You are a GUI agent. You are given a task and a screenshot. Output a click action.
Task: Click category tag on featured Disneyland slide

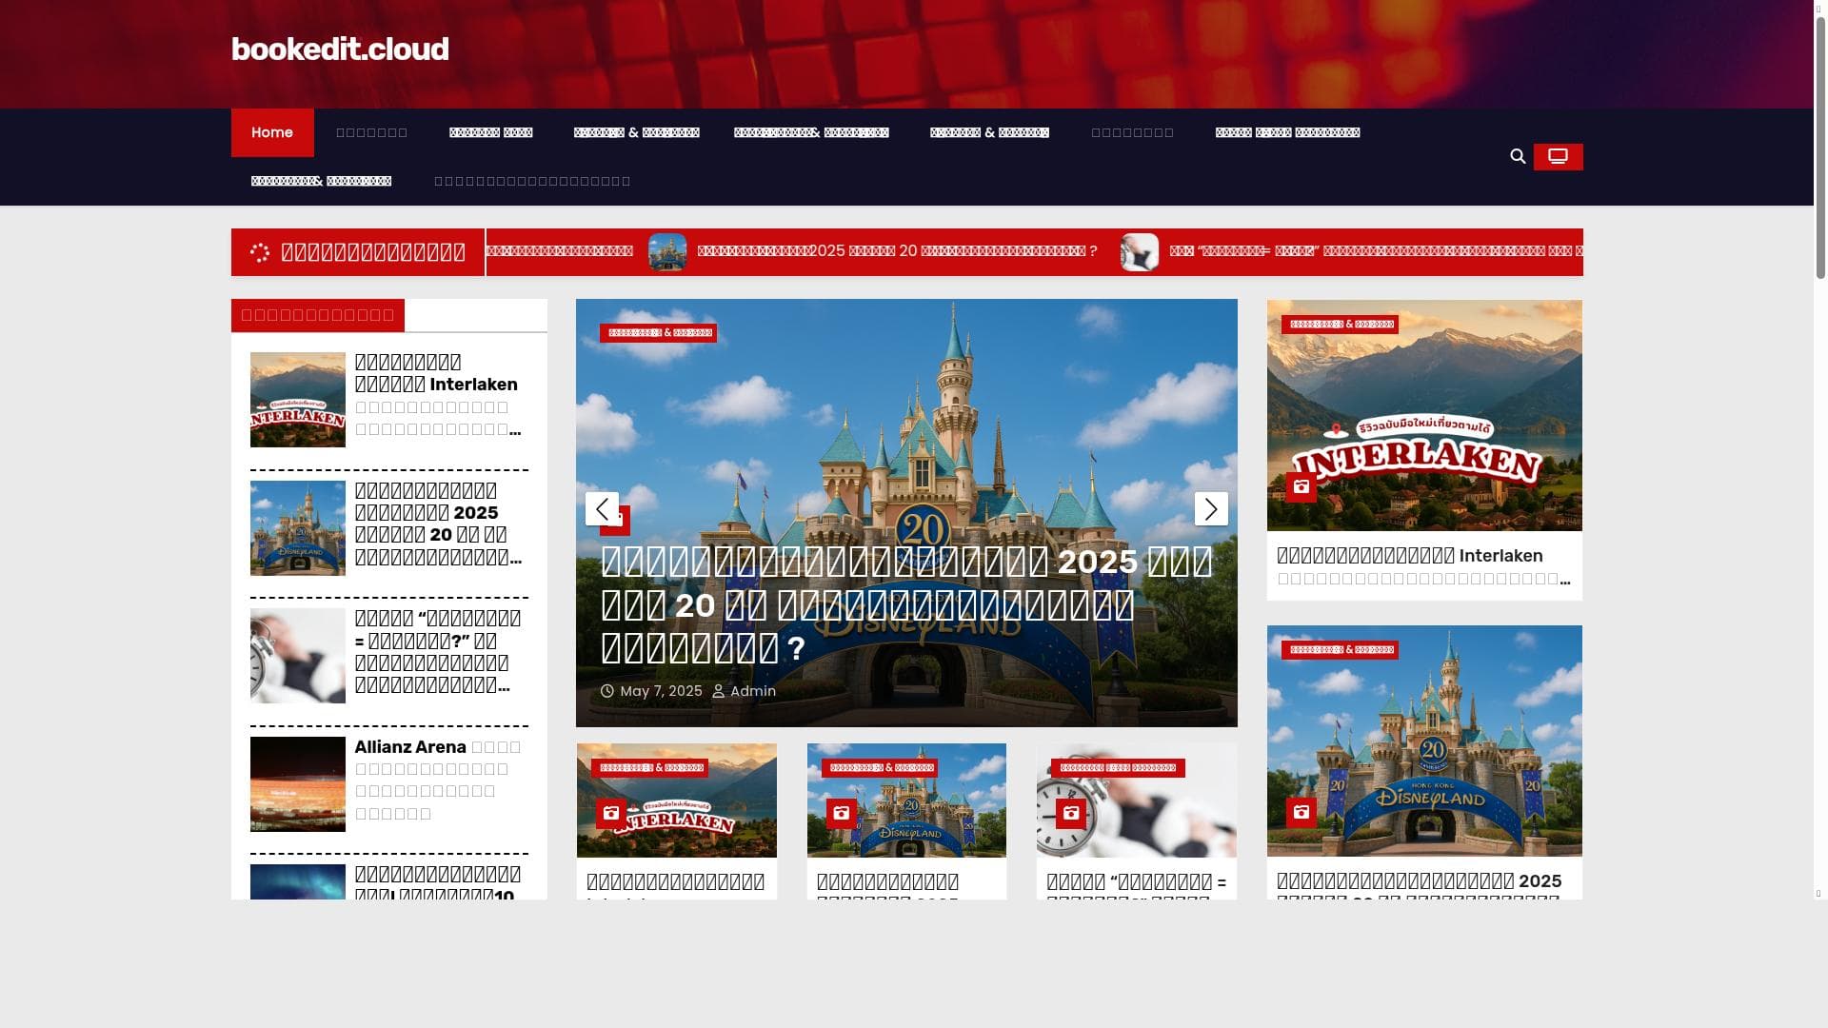(x=658, y=333)
